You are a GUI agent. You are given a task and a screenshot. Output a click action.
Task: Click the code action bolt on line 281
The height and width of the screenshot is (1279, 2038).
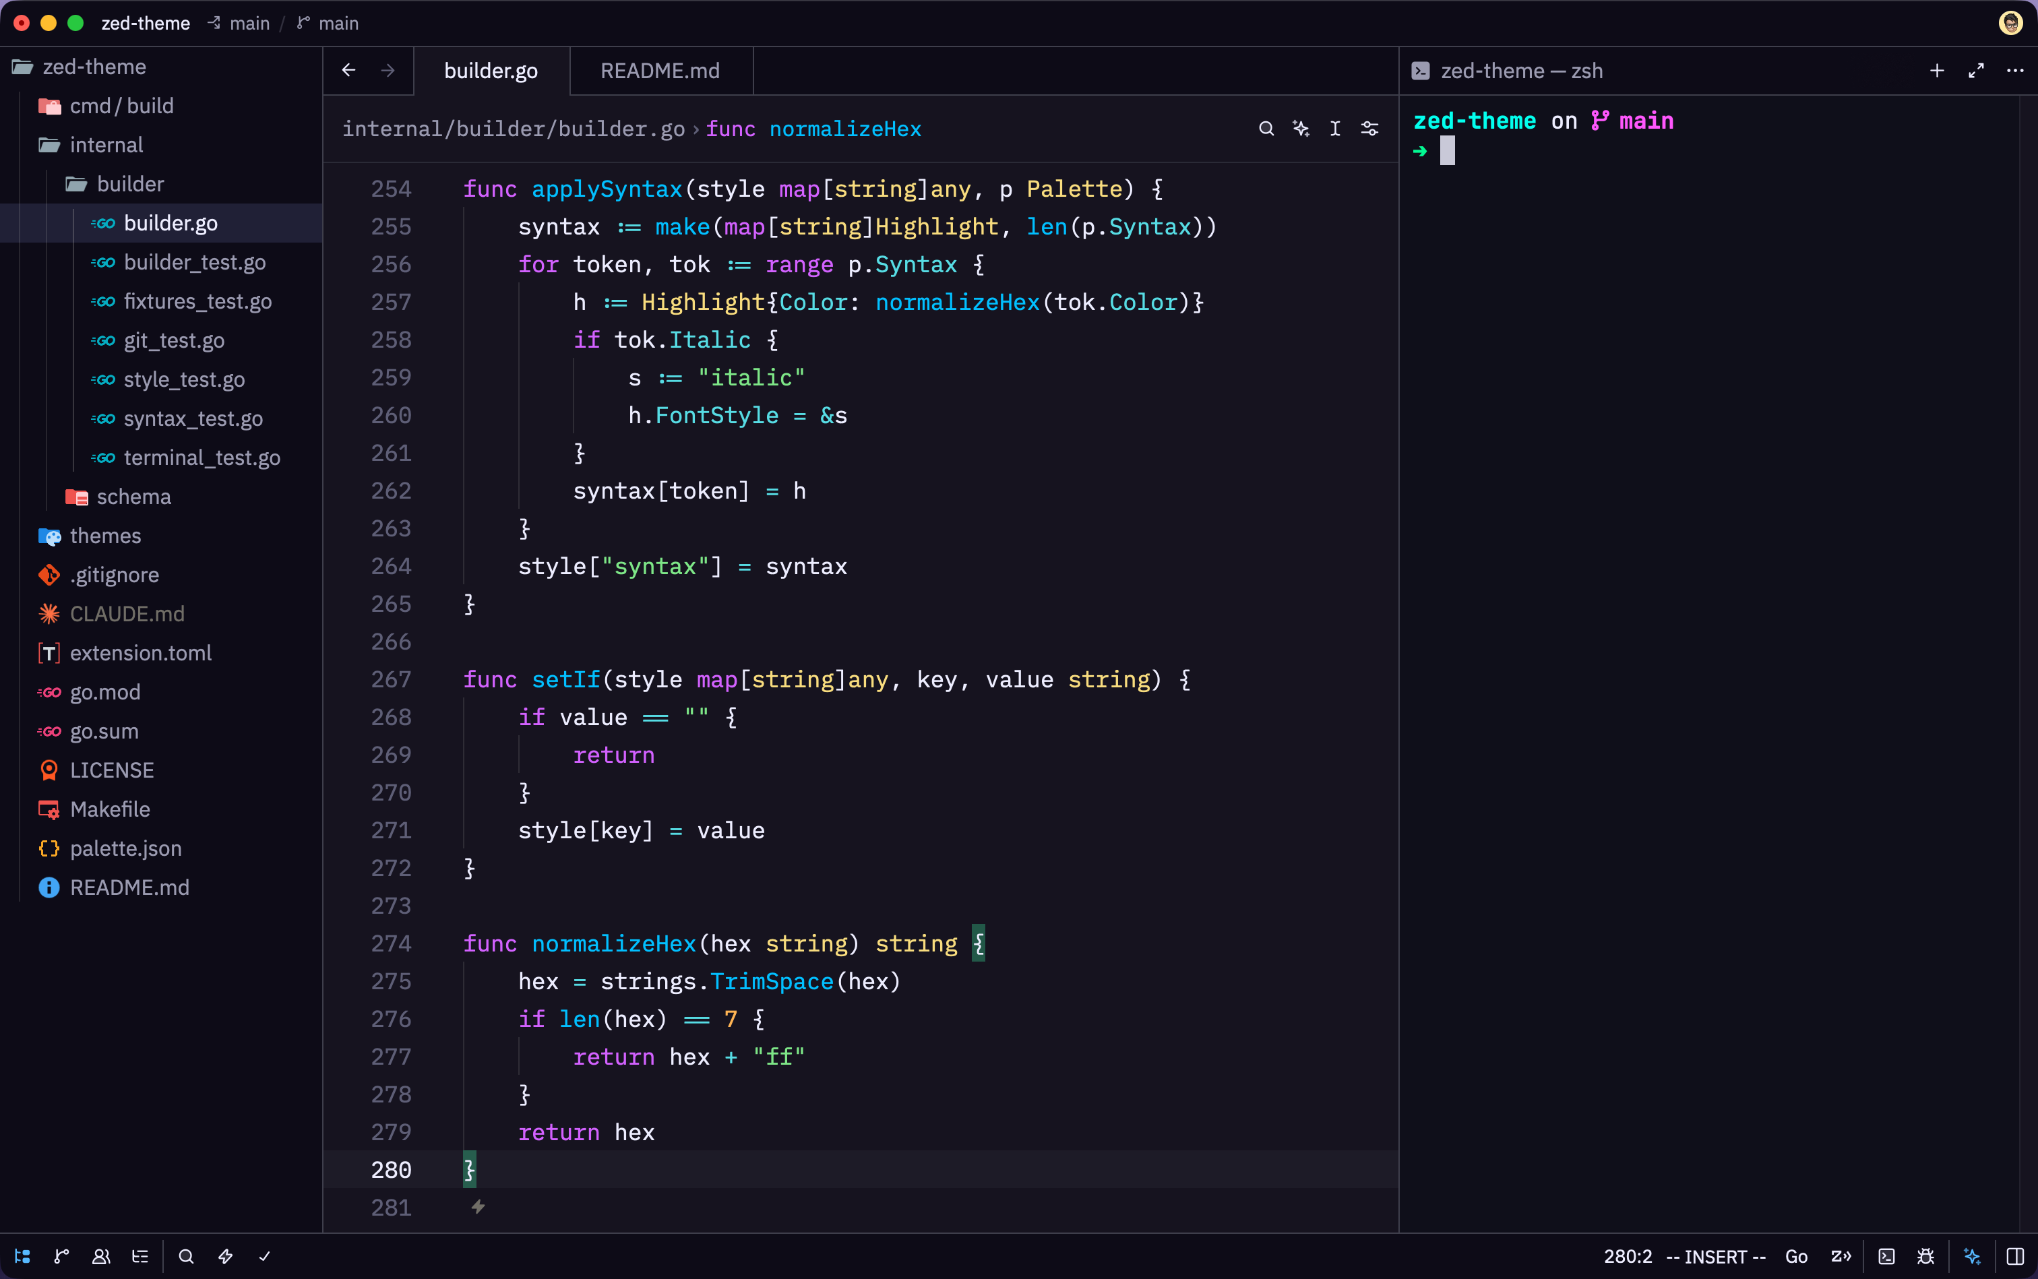pos(478,1206)
